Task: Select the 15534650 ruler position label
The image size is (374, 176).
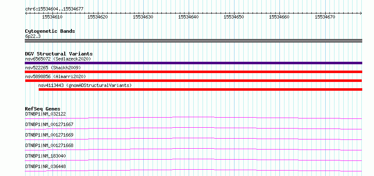Action: [234, 17]
